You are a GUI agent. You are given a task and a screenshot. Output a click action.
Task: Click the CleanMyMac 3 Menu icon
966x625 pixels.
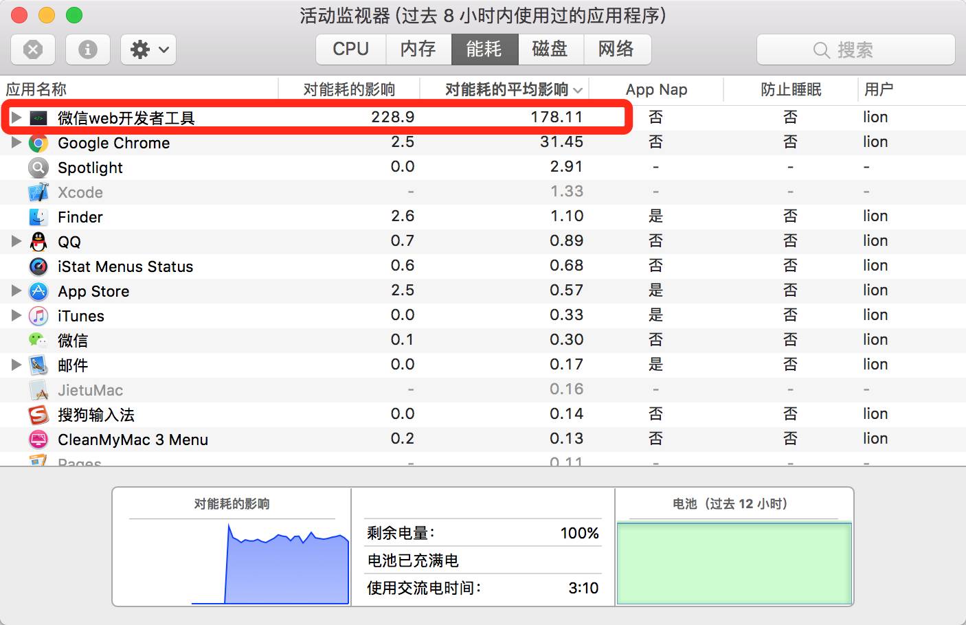38,440
